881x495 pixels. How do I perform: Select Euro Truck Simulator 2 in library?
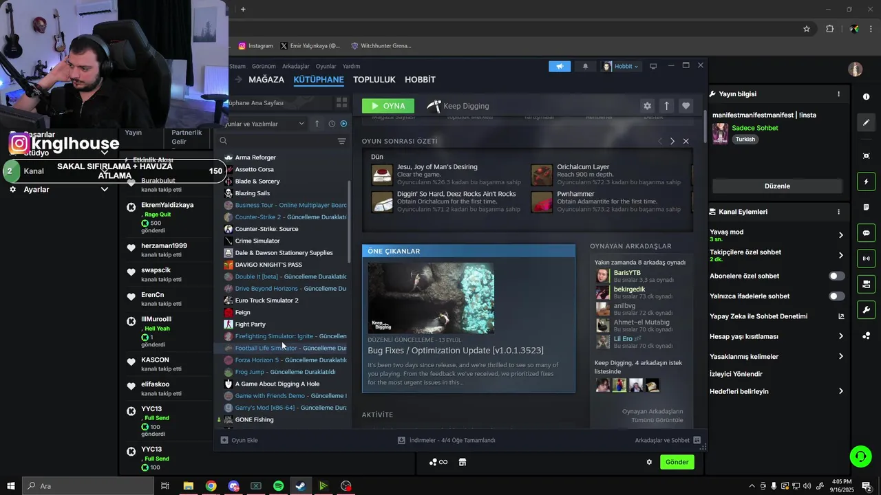click(267, 300)
